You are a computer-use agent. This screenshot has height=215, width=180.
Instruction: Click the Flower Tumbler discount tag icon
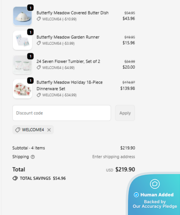tap(39, 68)
